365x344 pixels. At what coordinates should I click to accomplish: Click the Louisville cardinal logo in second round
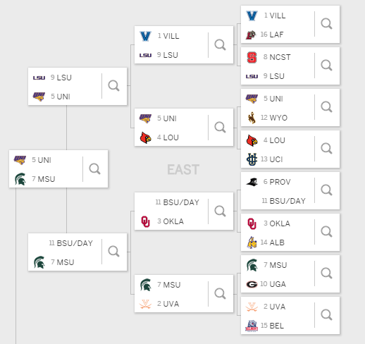coord(146,137)
